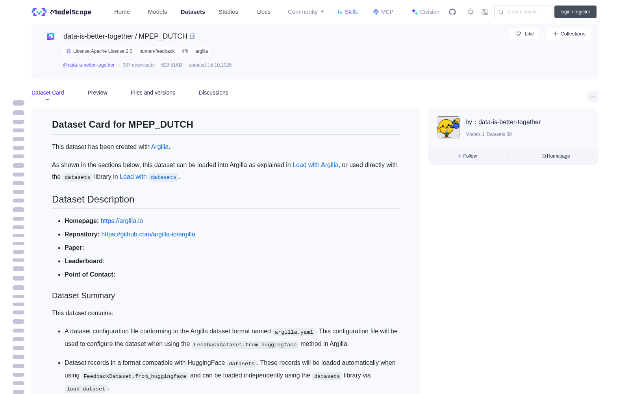Open the @data-is-better-together profile link

[89, 65]
